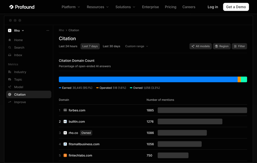This screenshot has height=163, width=257.
Task: Click the blue Earned segment of bar
Action: coord(148,79)
